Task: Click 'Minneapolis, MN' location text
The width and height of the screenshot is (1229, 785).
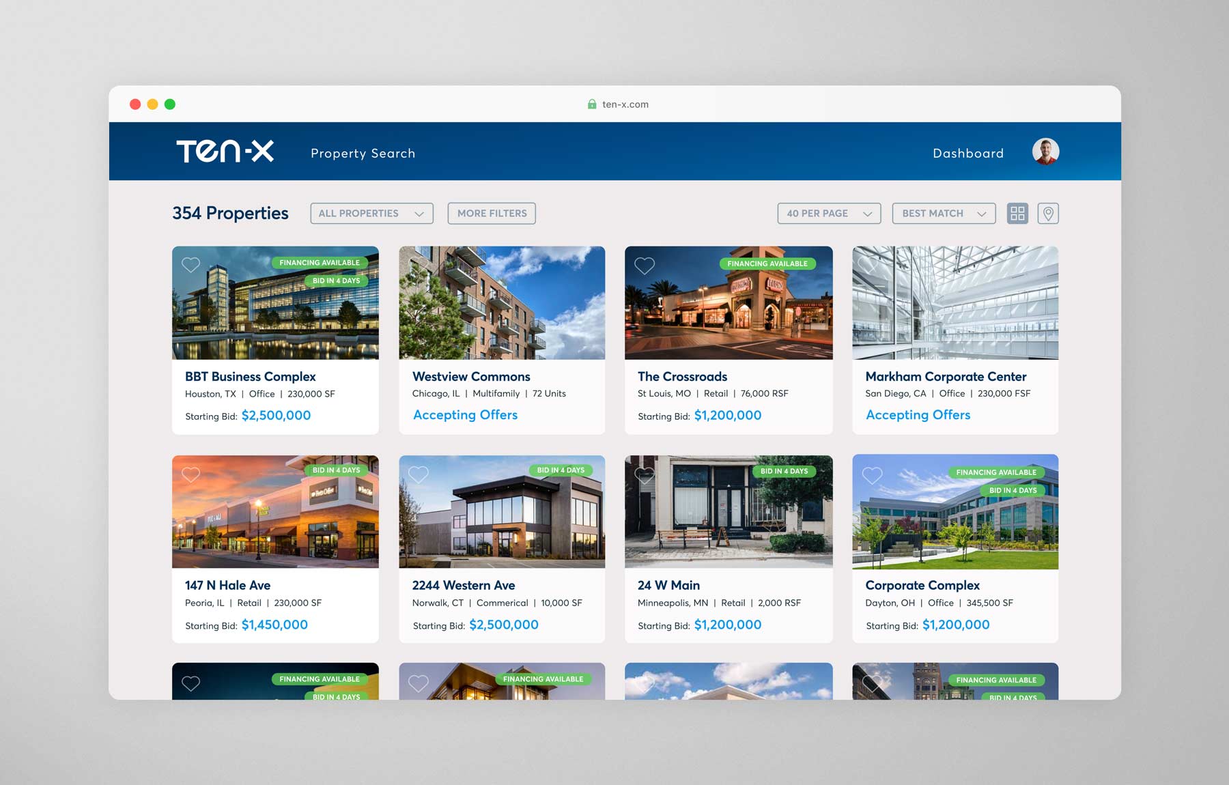Action: tap(673, 603)
